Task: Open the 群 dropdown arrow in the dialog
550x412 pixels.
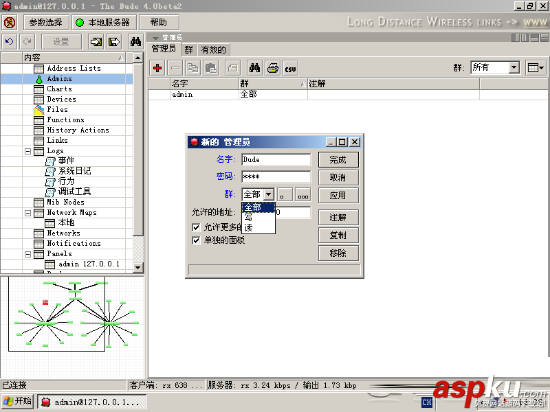Action: tap(269, 194)
